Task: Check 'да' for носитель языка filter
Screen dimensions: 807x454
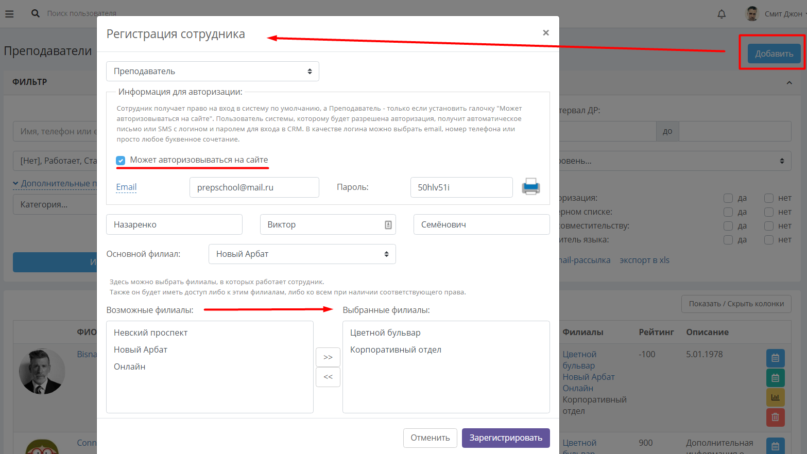Action: [x=728, y=240]
